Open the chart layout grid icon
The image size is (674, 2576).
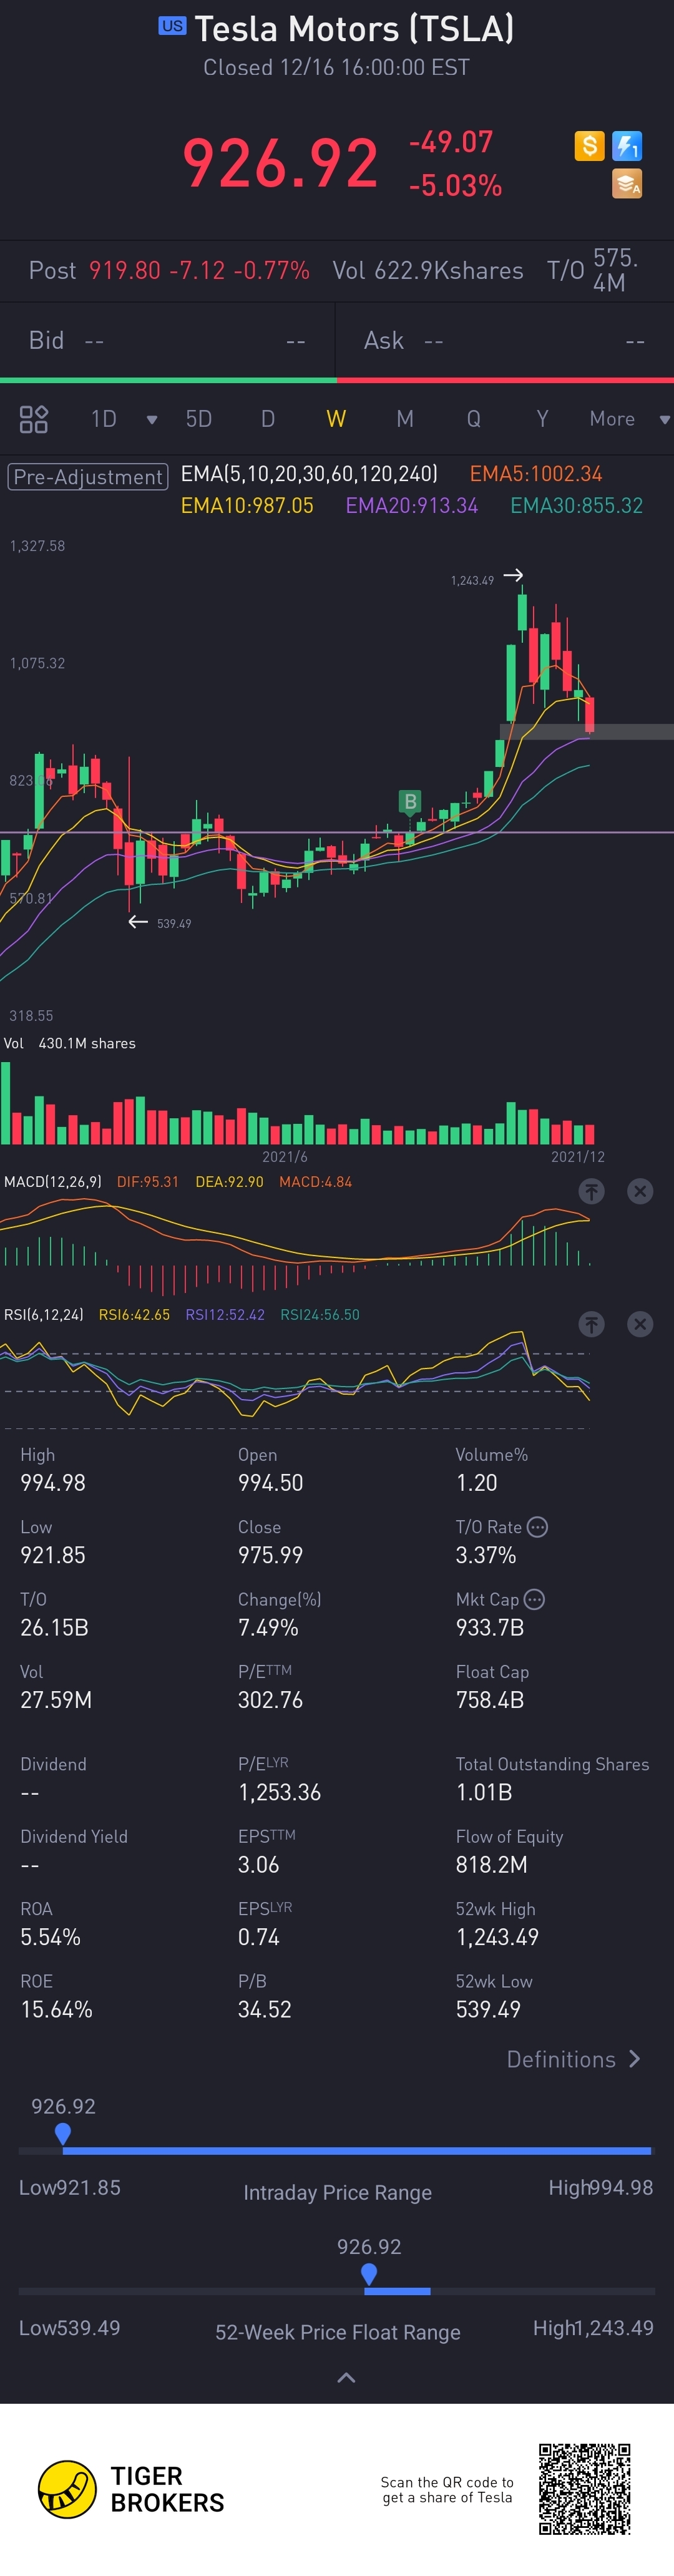pyautogui.click(x=34, y=419)
